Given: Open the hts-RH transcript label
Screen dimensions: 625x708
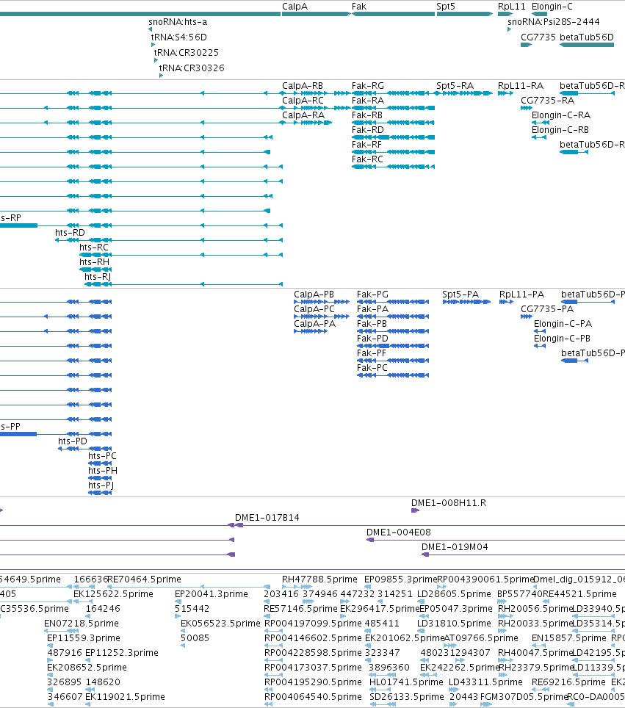Looking at the screenshot, I should (95, 262).
